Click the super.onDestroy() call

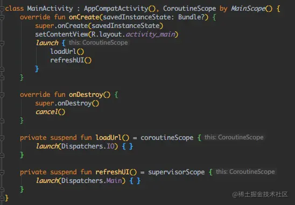(67, 103)
